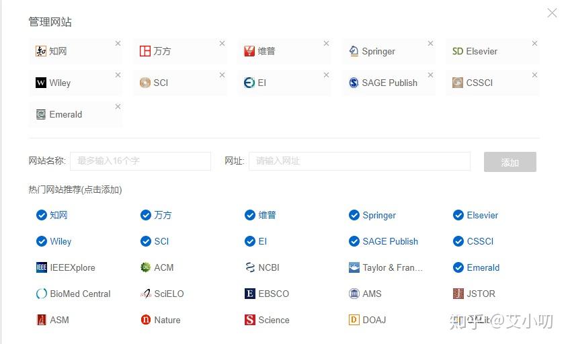The image size is (568, 344).
Task: Toggle the checked EI recommendation
Action: 255,241
